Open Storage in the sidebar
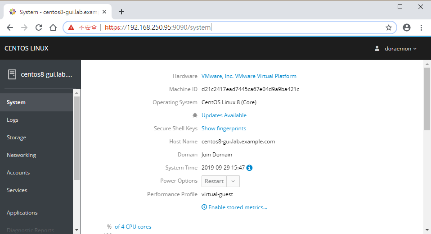 click(x=36, y=137)
